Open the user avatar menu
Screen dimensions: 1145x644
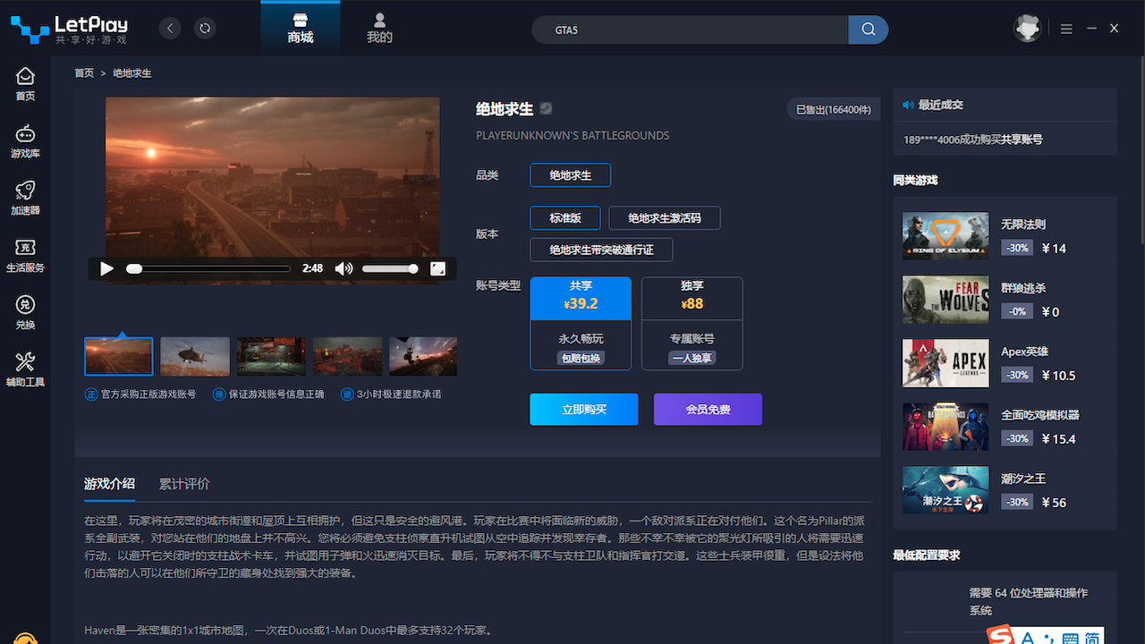pos(1027,29)
